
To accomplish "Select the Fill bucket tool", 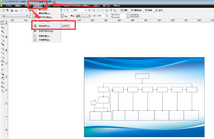I will coord(2,86).
